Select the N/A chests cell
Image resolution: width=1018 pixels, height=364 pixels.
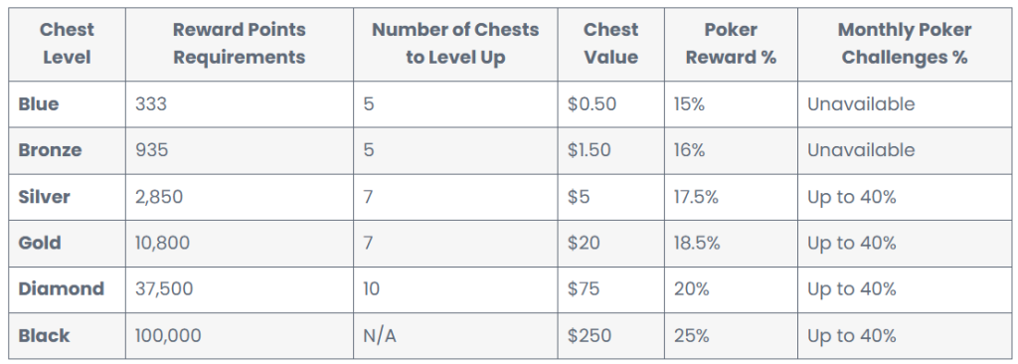click(380, 336)
